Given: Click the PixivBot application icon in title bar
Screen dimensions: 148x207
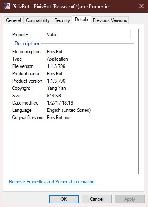Looking at the screenshot, I should tap(7, 6).
